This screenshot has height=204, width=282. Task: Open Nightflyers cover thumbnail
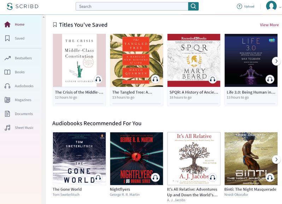coord(136,159)
